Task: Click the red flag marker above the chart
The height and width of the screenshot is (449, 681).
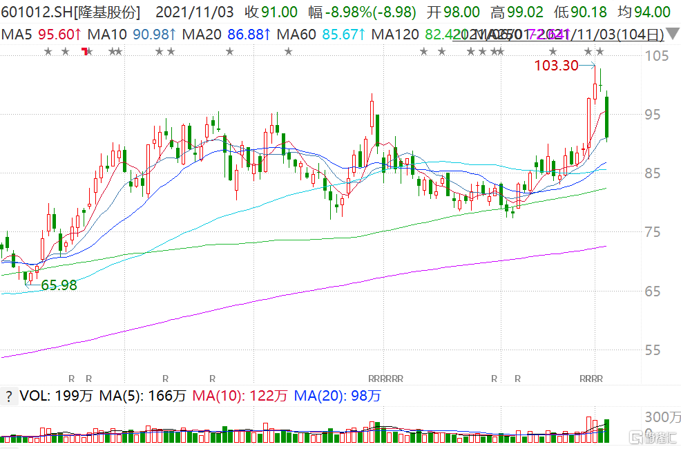Action: [85, 52]
